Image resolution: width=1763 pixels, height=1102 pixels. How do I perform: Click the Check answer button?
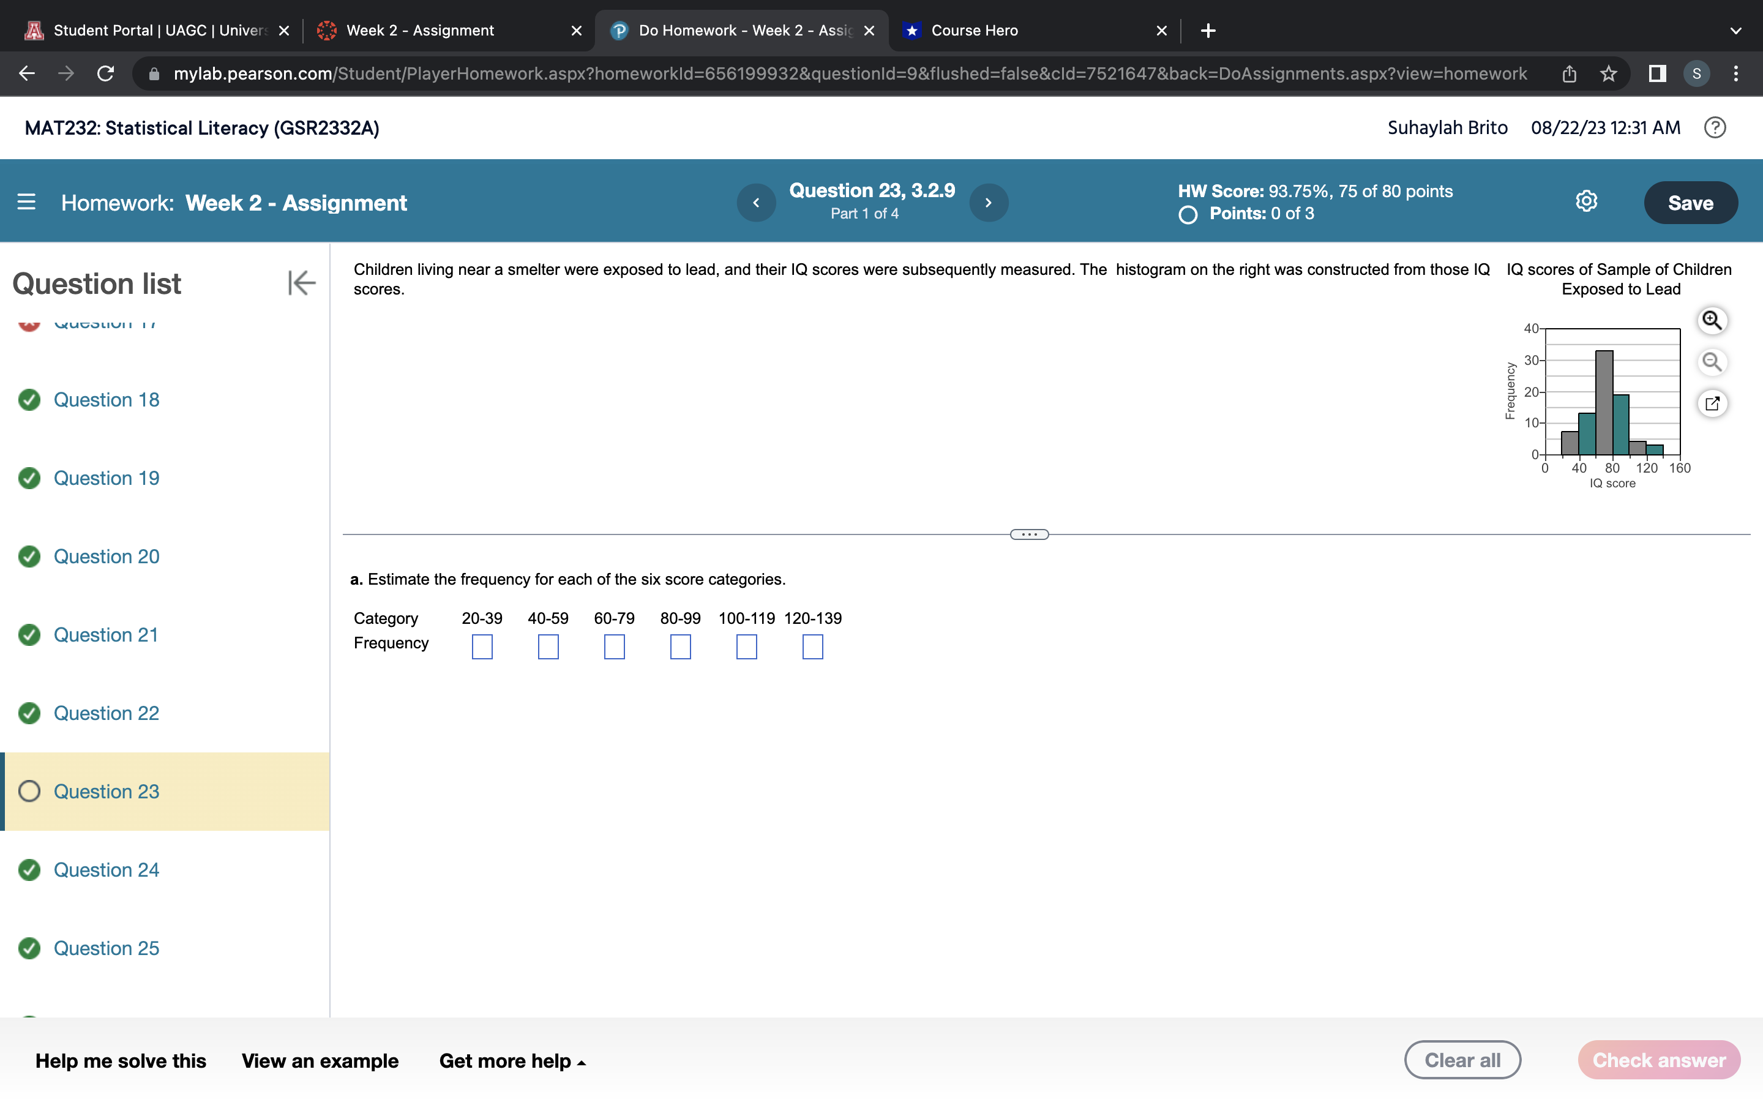point(1659,1060)
